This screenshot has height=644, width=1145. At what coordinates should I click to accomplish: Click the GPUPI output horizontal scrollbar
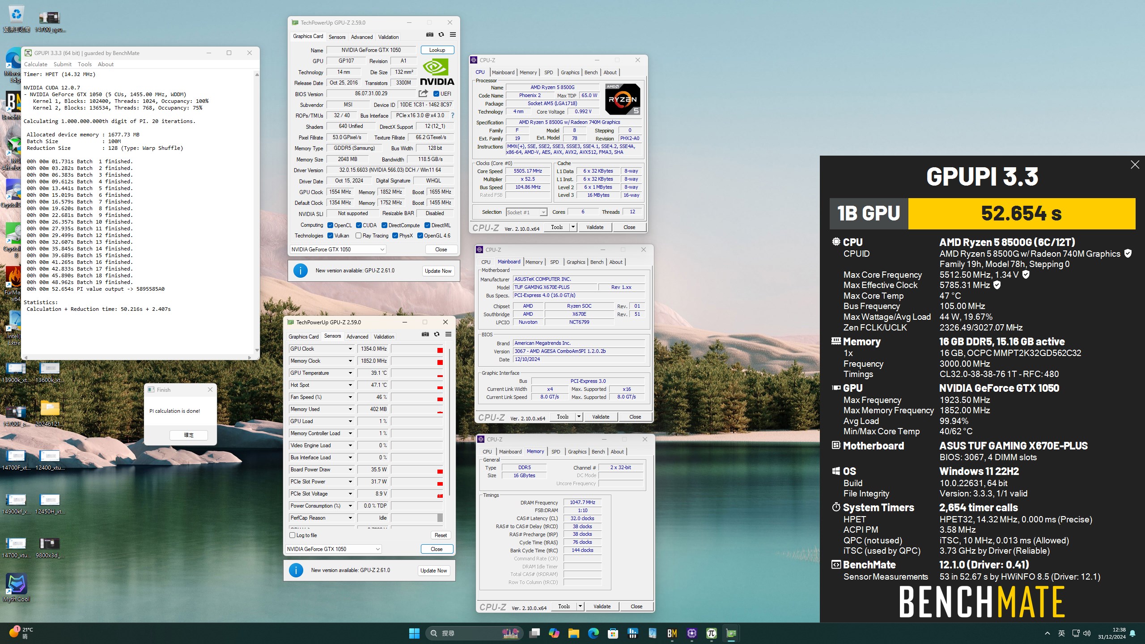coord(137,357)
